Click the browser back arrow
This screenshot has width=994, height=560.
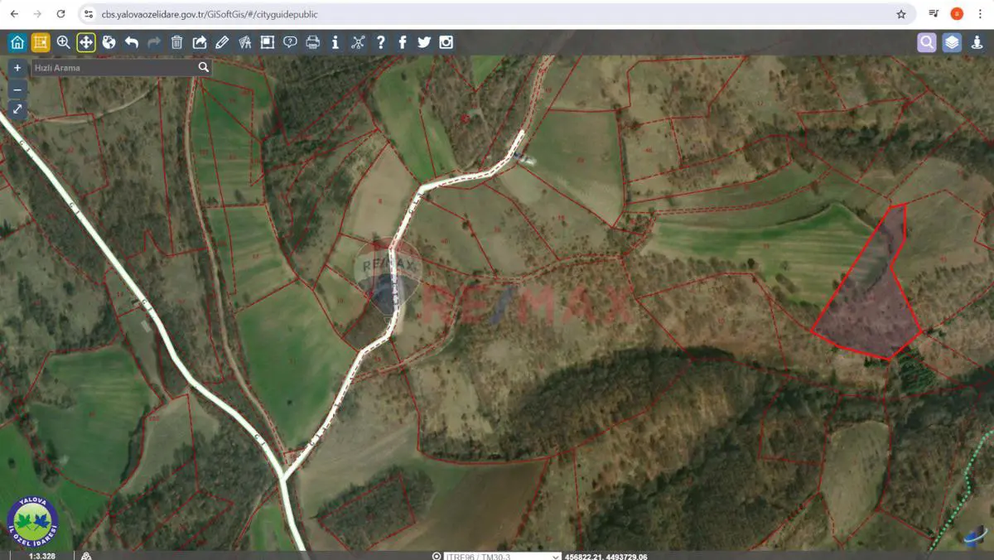(14, 14)
